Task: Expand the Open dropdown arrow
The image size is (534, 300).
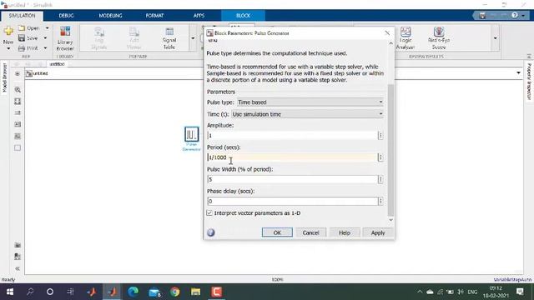Action: [48, 27]
